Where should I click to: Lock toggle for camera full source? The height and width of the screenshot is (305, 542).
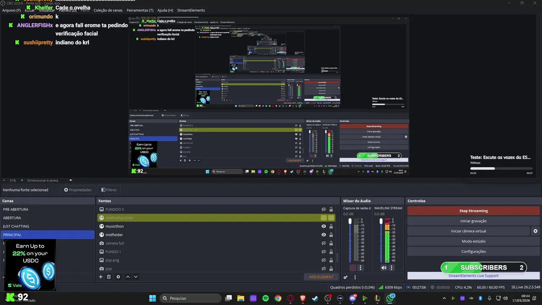(x=331, y=243)
